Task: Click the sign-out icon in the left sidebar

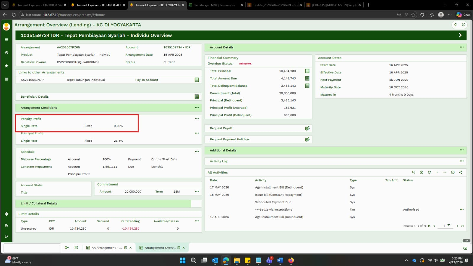Action: point(6,236)
